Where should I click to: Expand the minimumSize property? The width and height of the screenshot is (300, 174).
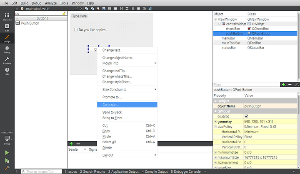(x=215, y=152)
